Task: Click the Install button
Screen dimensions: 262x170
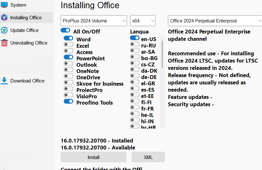Action: click(x=93, y=157)
